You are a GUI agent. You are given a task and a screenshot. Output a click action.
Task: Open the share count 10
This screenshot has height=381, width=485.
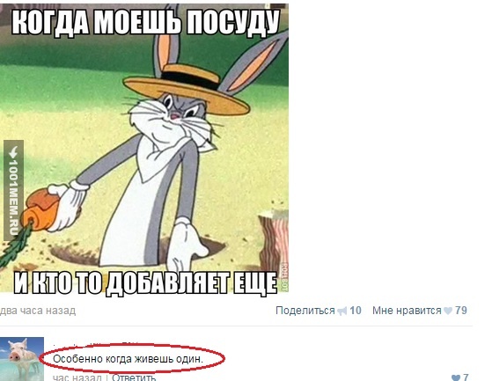[356, 311]
